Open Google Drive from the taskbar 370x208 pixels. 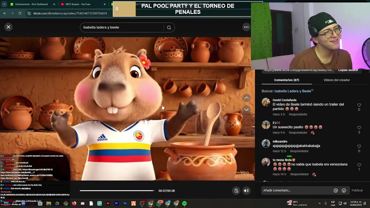pos(57,203)
